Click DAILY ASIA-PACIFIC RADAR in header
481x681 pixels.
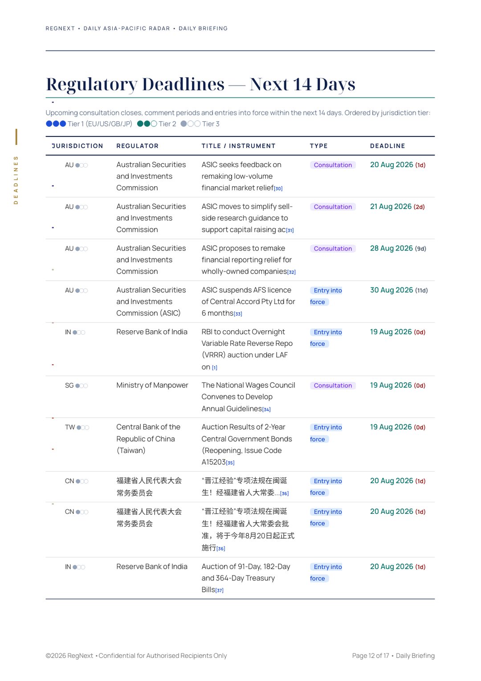(x=127, y=29)
